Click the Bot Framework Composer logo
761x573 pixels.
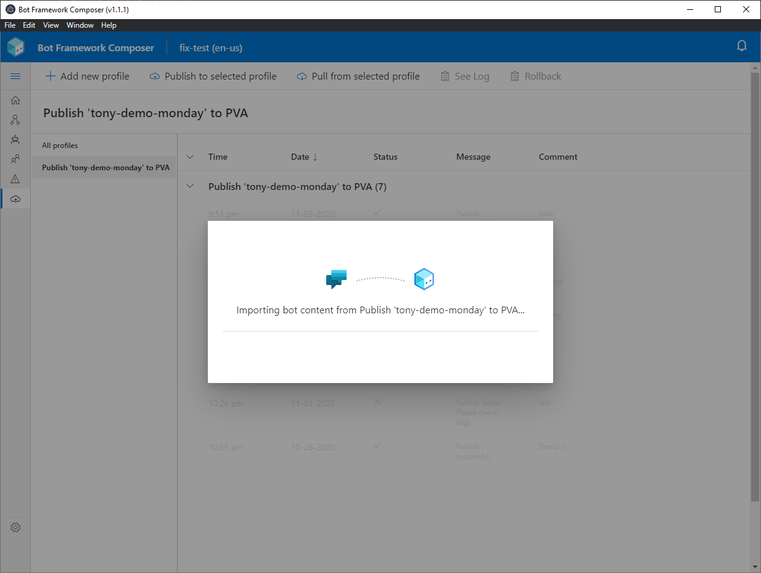16,47
